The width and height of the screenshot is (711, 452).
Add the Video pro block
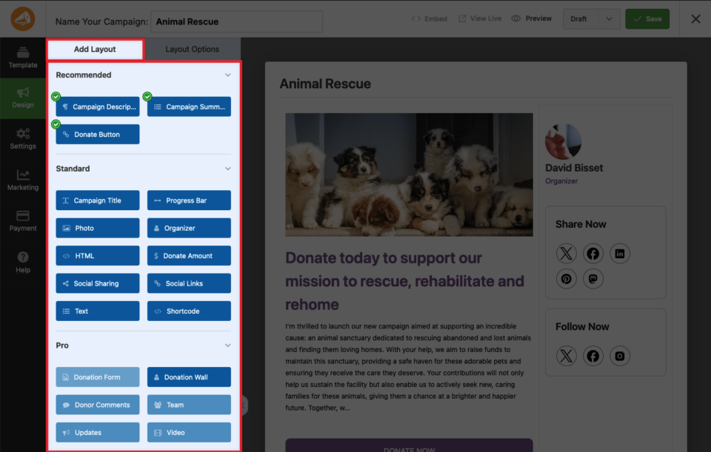click(189, 433)
